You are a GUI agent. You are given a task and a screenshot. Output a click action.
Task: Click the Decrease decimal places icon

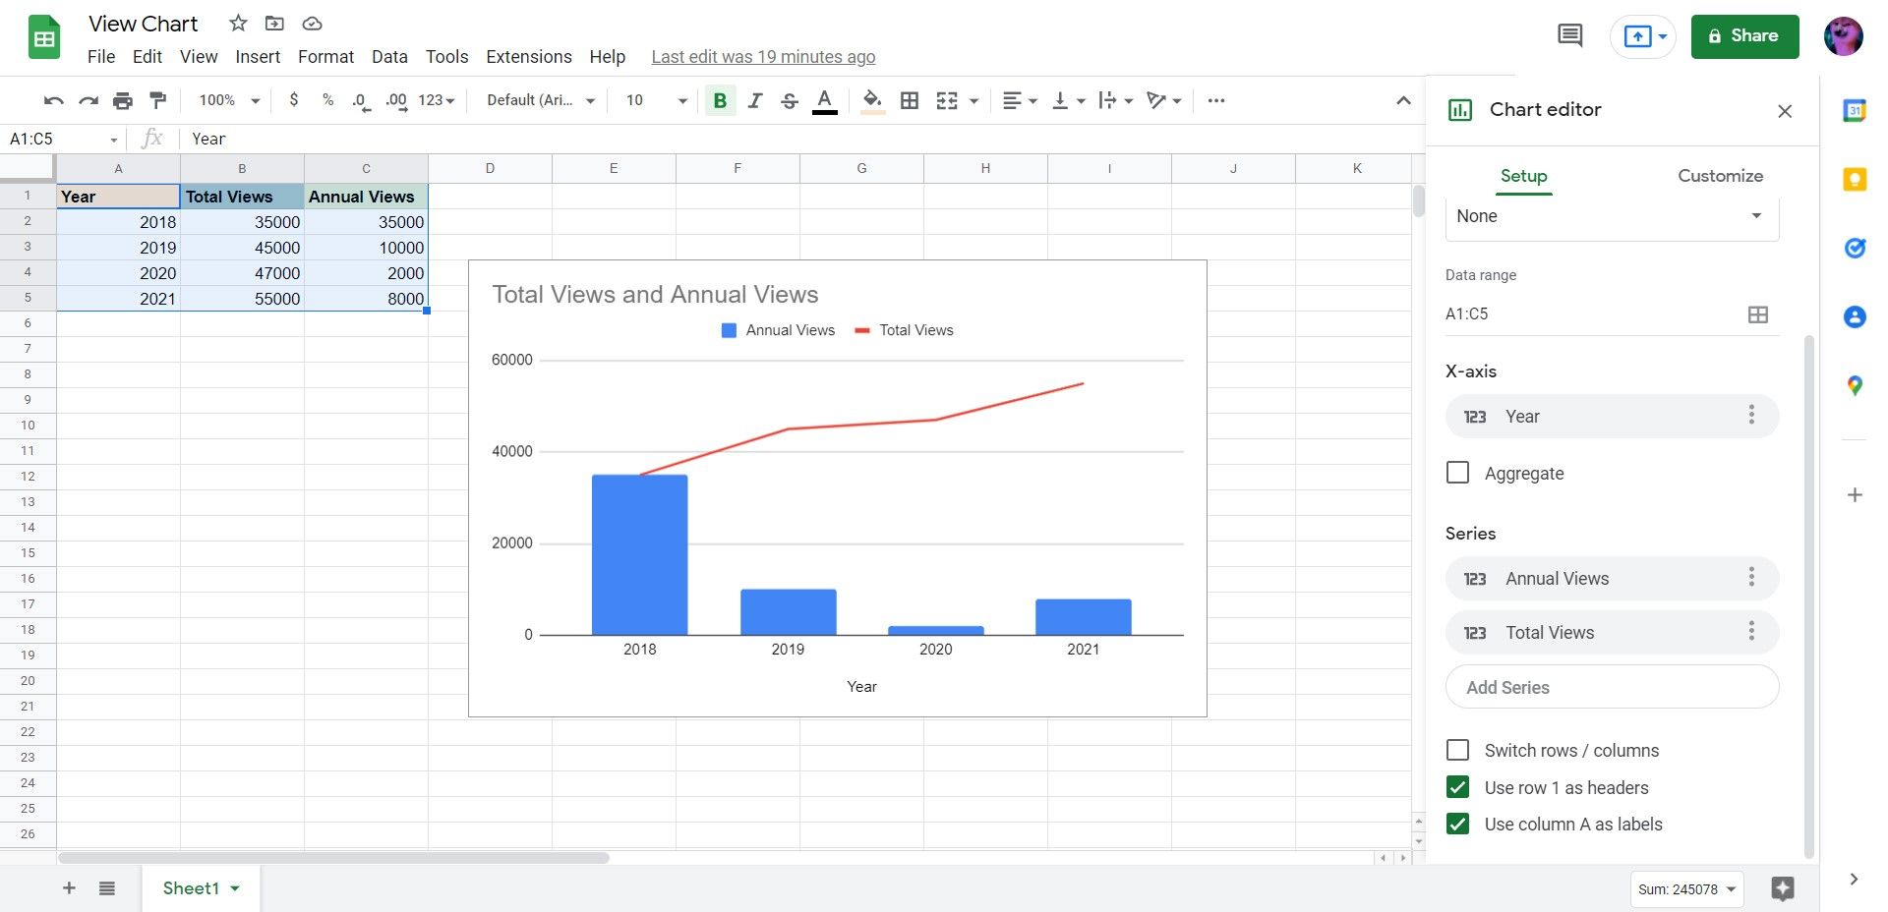[360, 100]
